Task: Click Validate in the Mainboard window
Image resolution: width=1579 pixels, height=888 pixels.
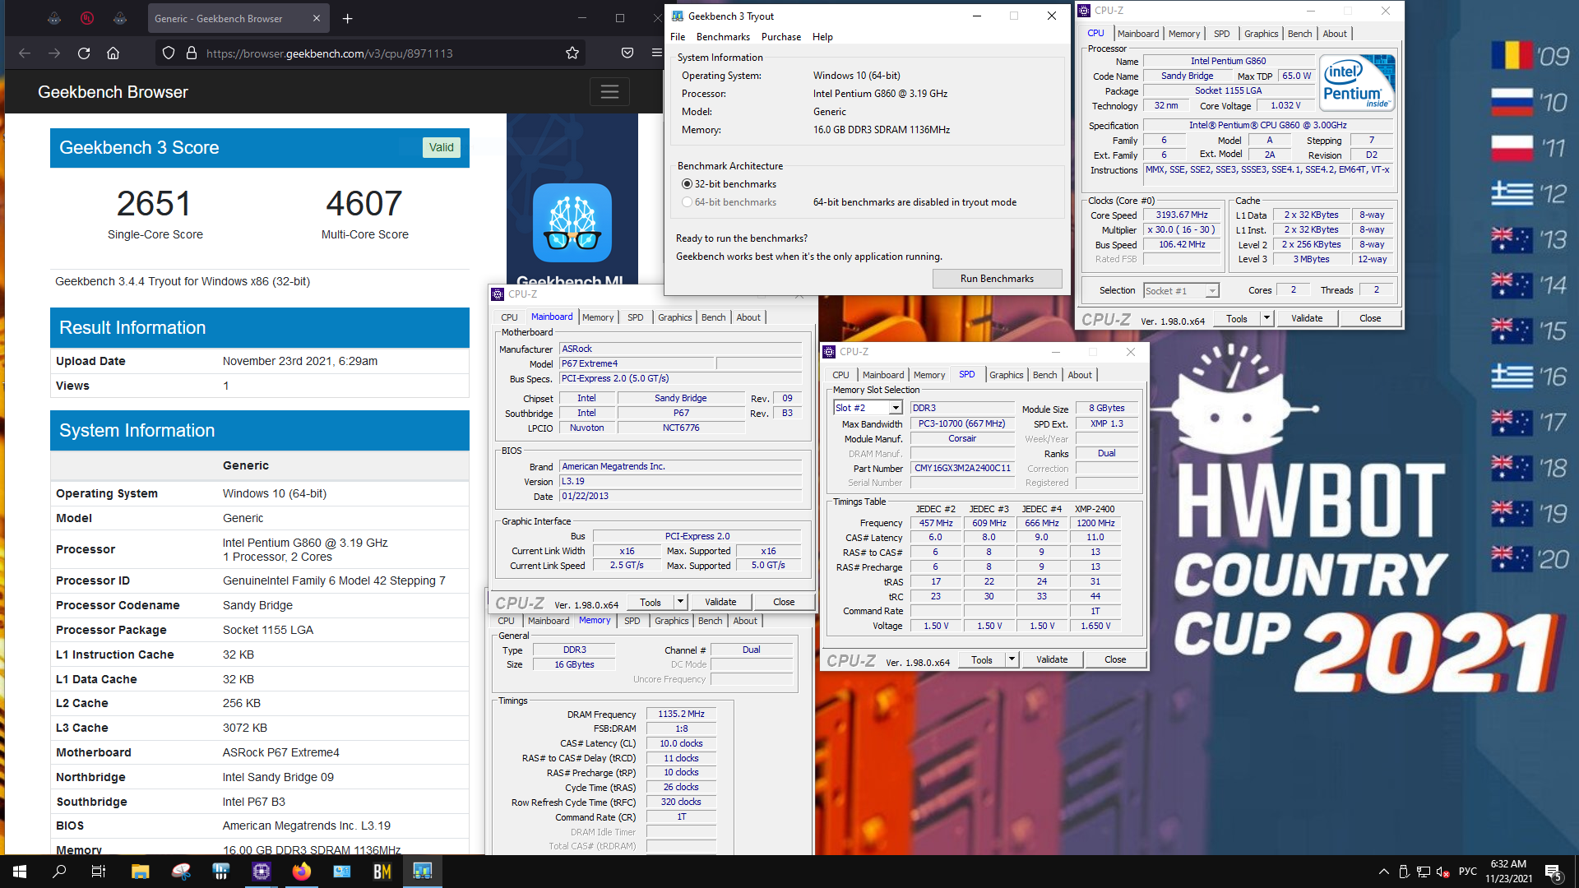Action: click(x=720, y=602)
